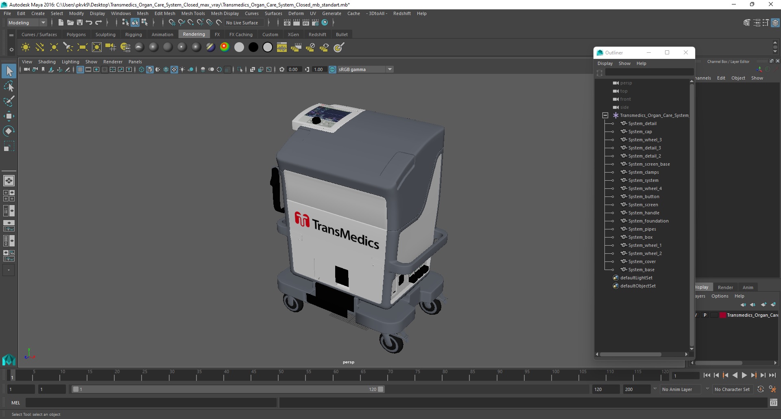Click the MEL command input field
The image size is (781, 419).
(x=151, y=403)
